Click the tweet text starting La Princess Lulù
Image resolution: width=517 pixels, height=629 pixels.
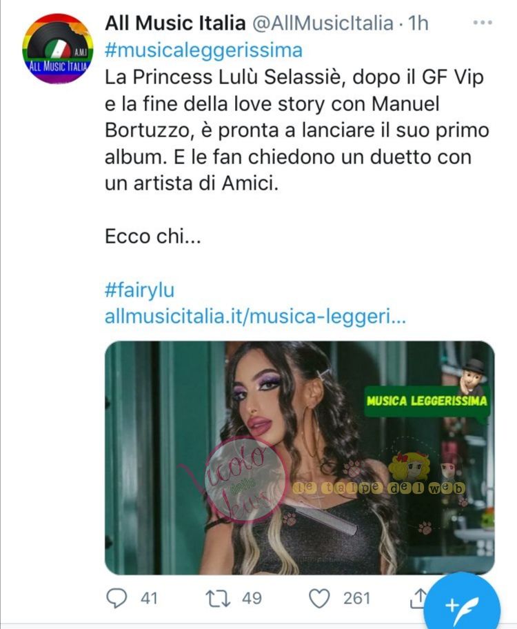click(x=297, y=130)
